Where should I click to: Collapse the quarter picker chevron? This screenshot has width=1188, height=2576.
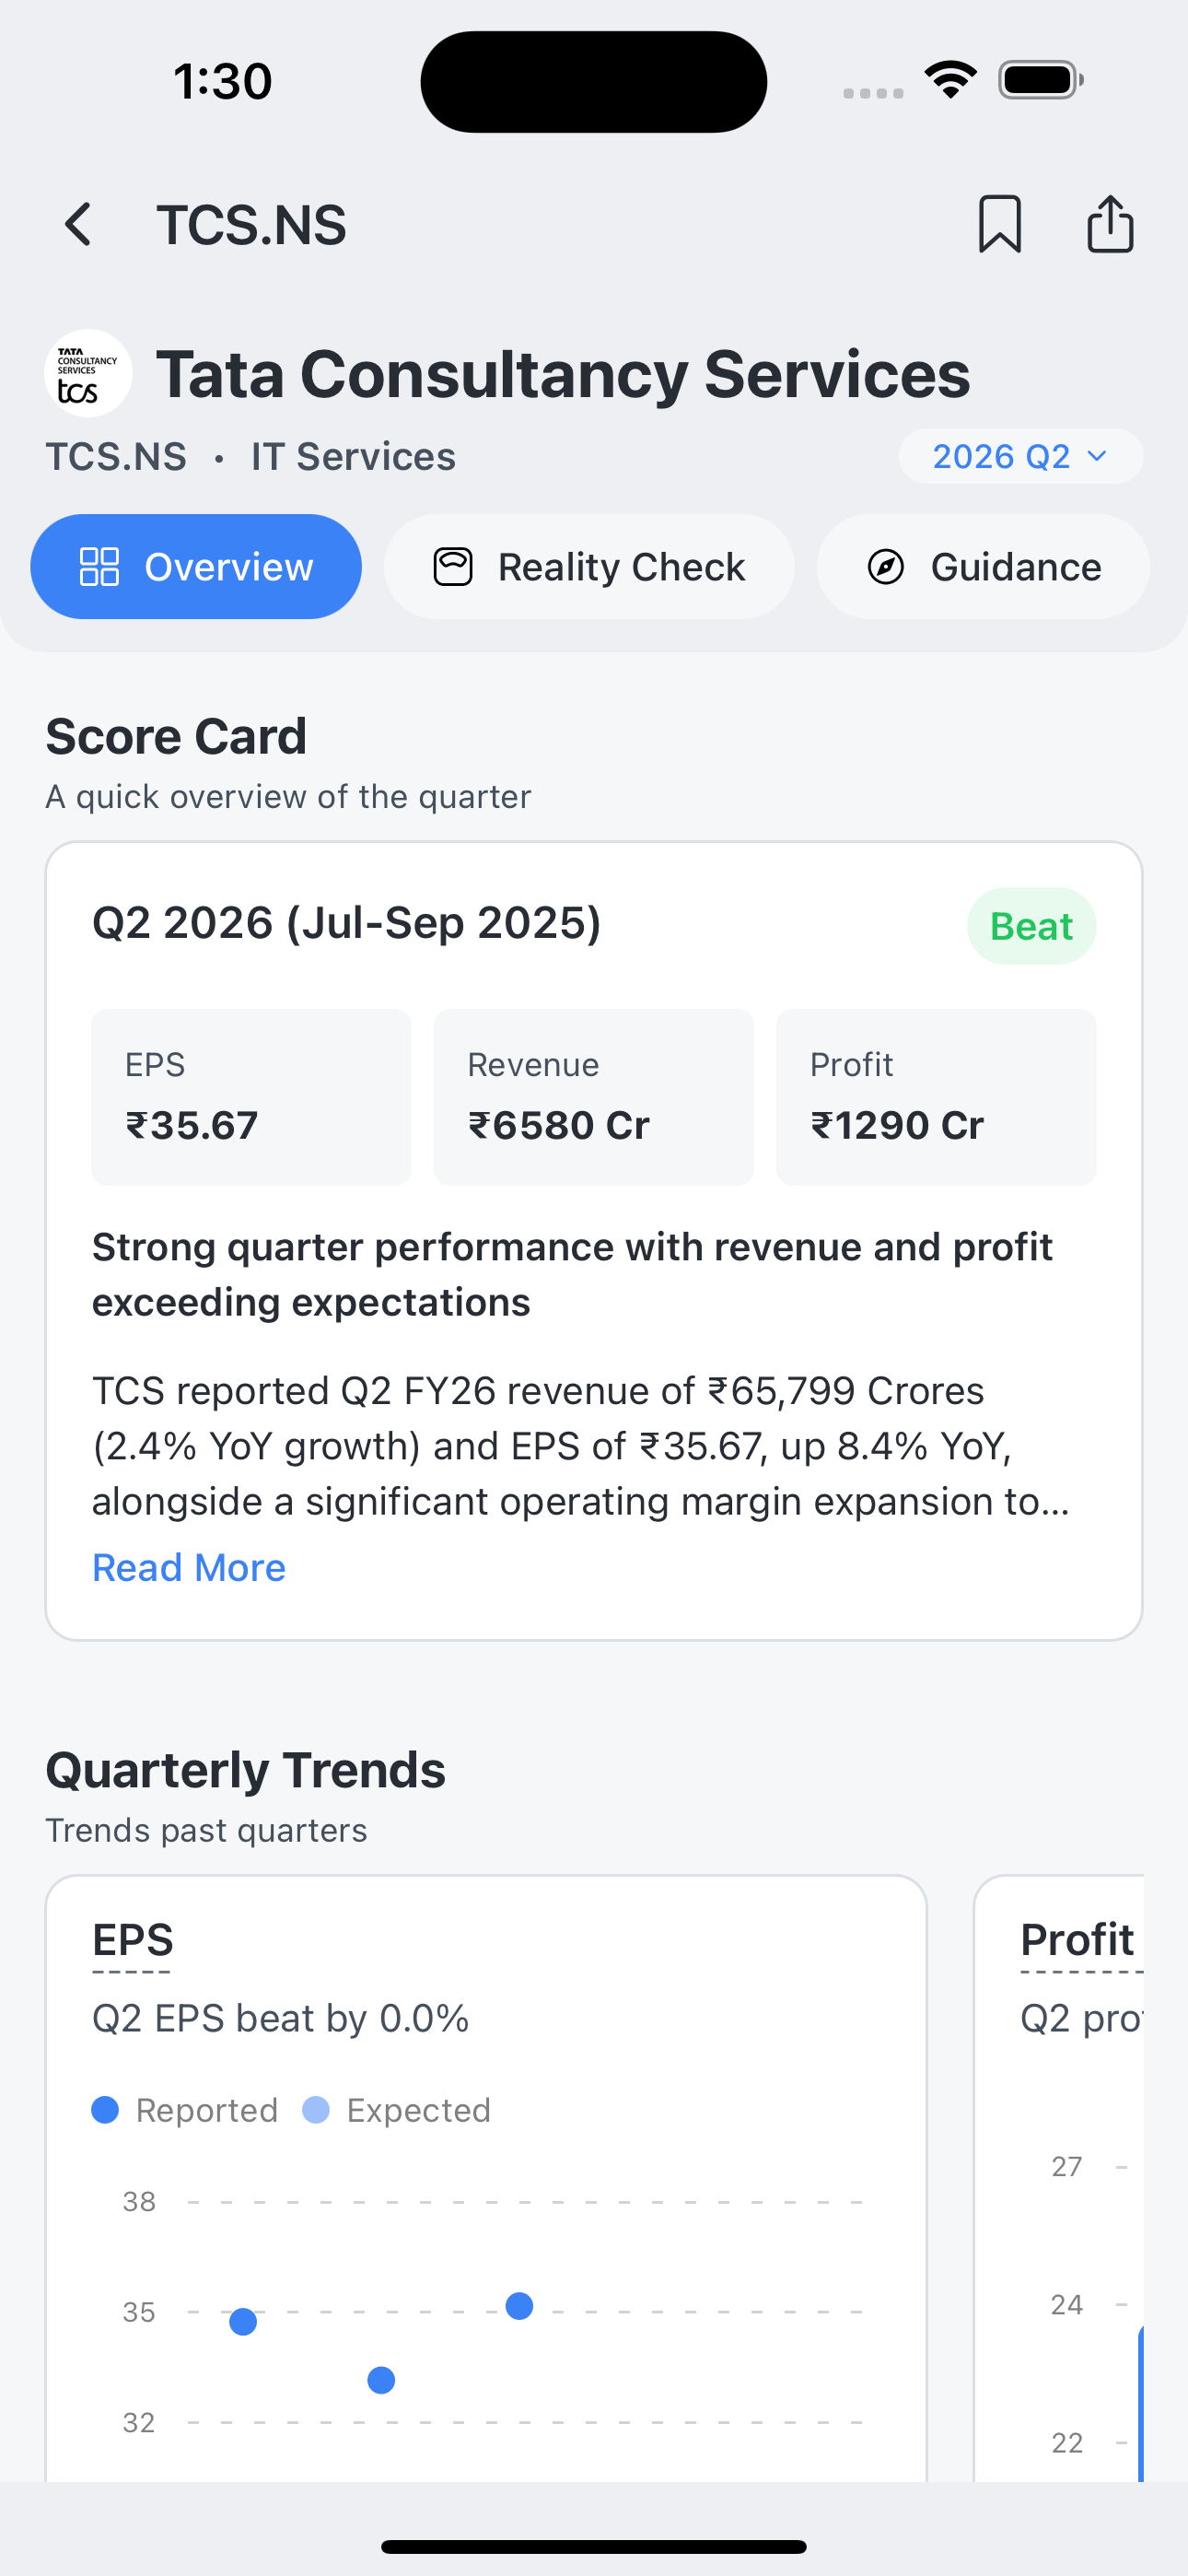[1096, 457]
